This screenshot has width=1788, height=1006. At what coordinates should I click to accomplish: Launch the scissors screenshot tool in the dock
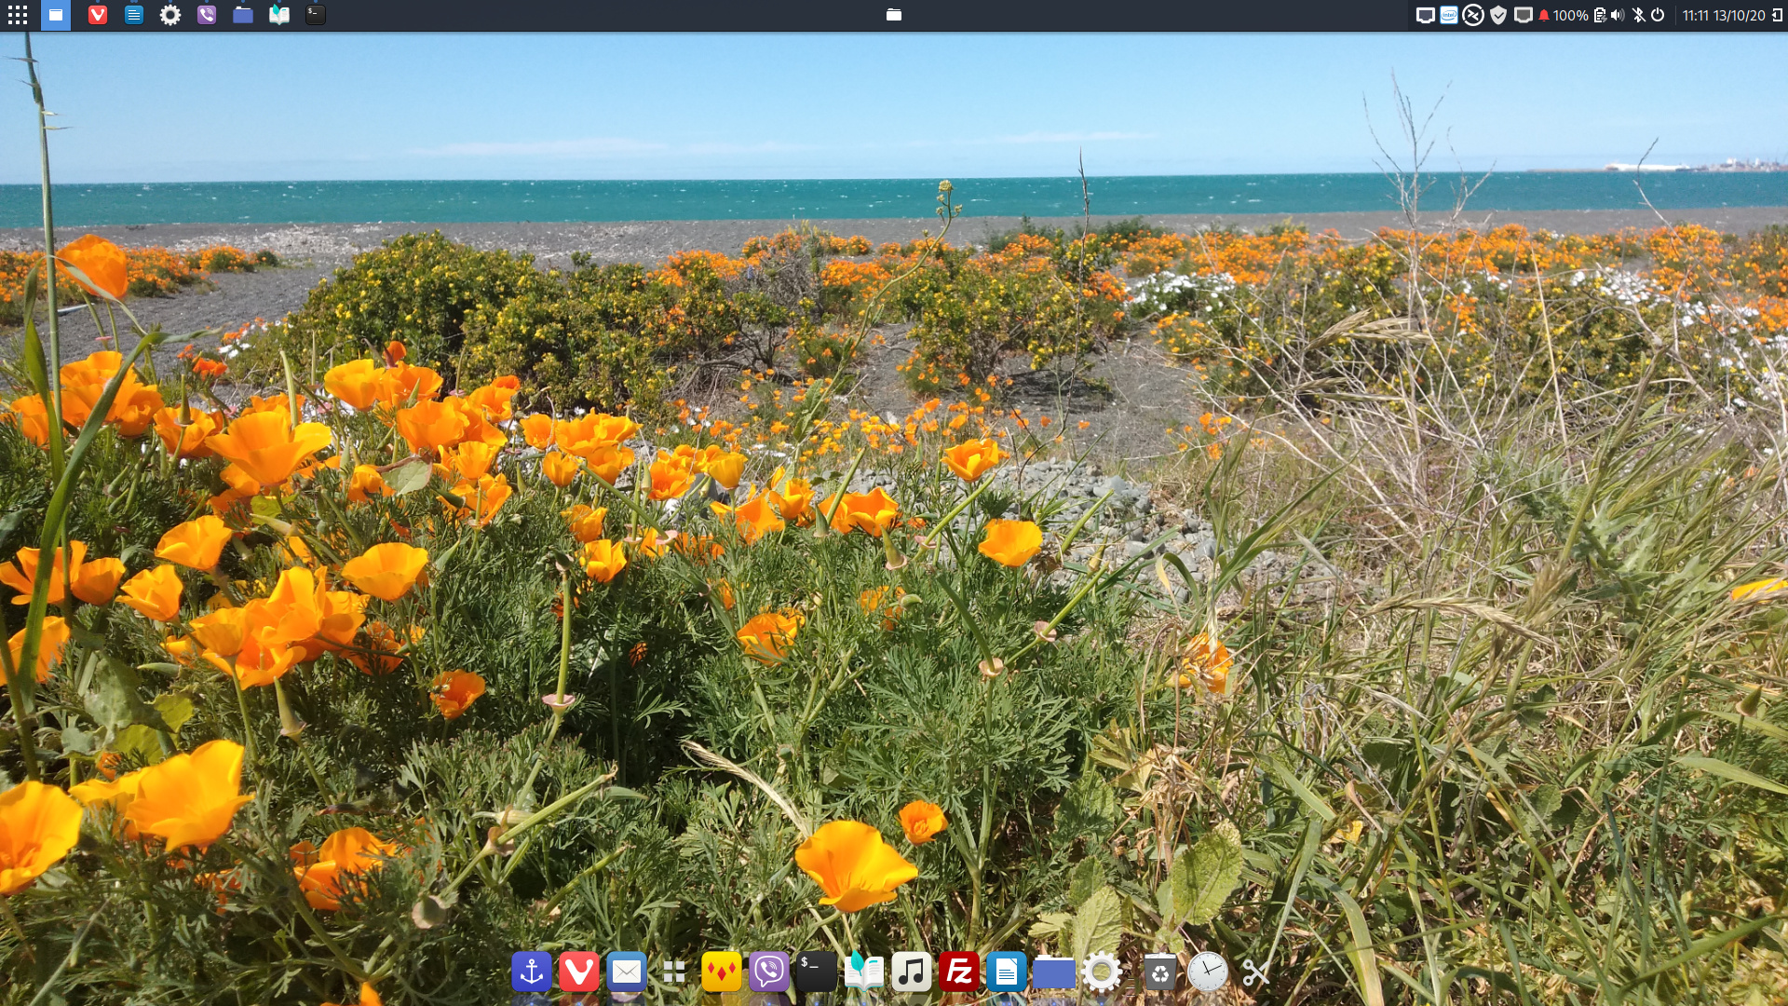pyautogui.click(x=1256, y=972)
